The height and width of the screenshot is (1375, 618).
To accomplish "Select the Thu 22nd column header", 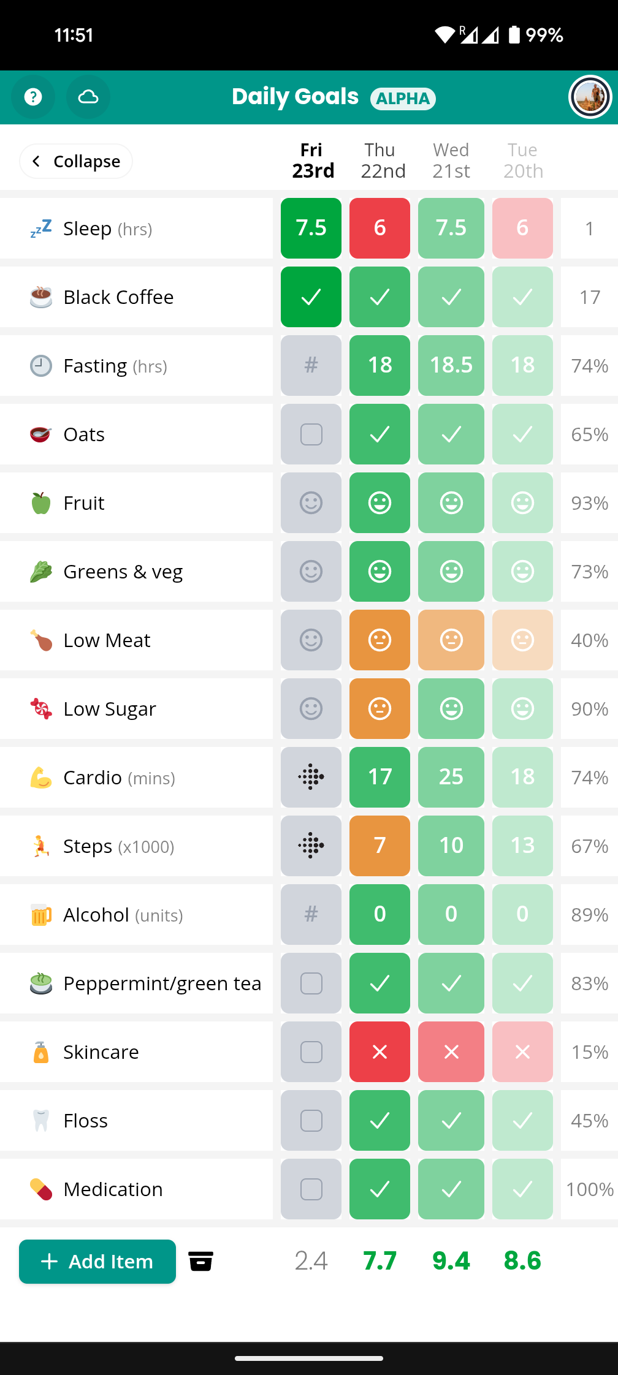I will point(380,160).
